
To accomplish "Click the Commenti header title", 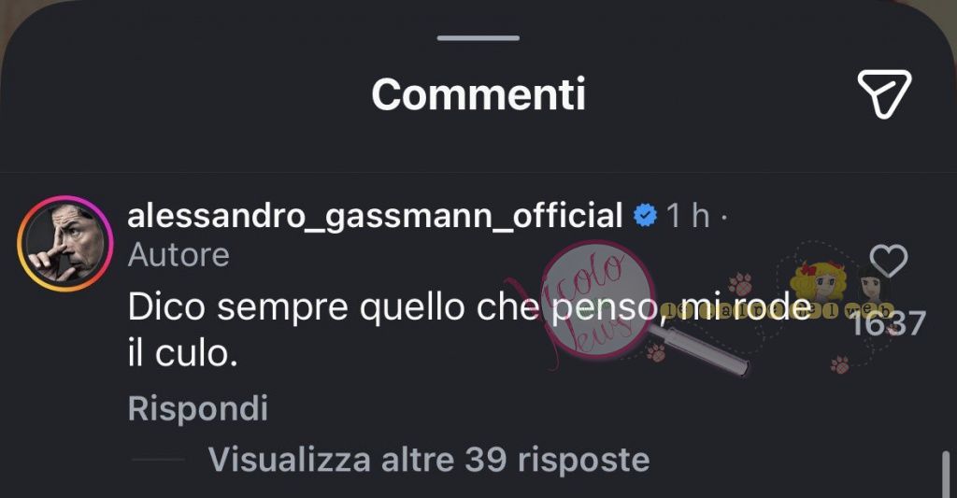I will tap(478, 94).
